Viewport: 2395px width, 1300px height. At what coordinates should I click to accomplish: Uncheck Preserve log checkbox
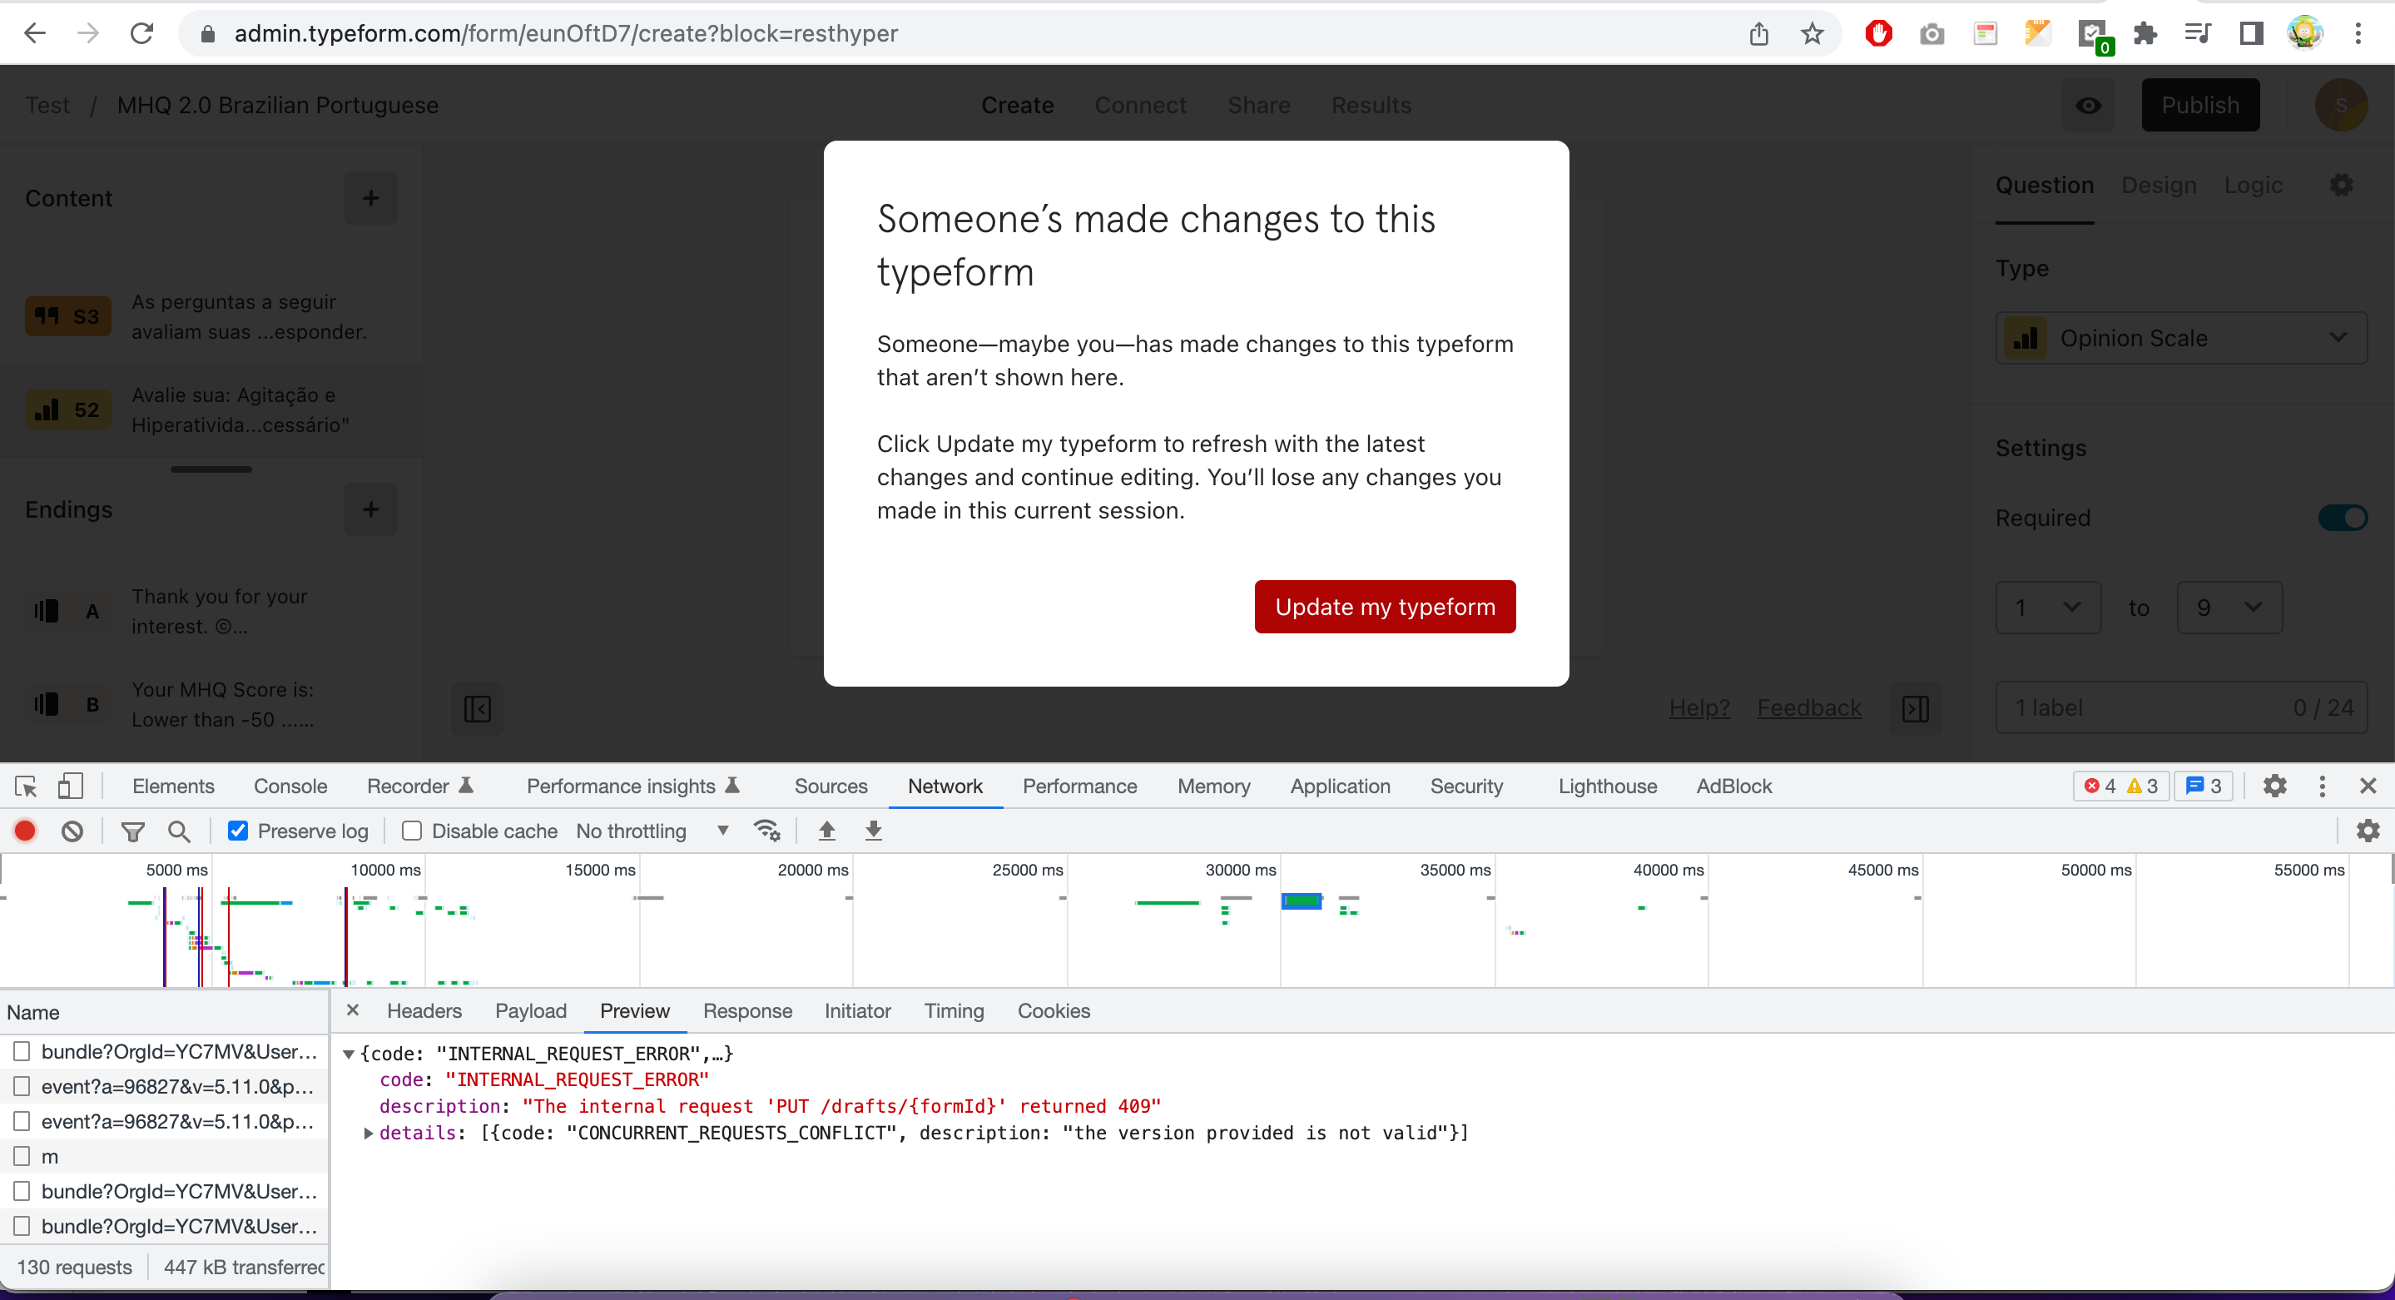tap(238, 831)
